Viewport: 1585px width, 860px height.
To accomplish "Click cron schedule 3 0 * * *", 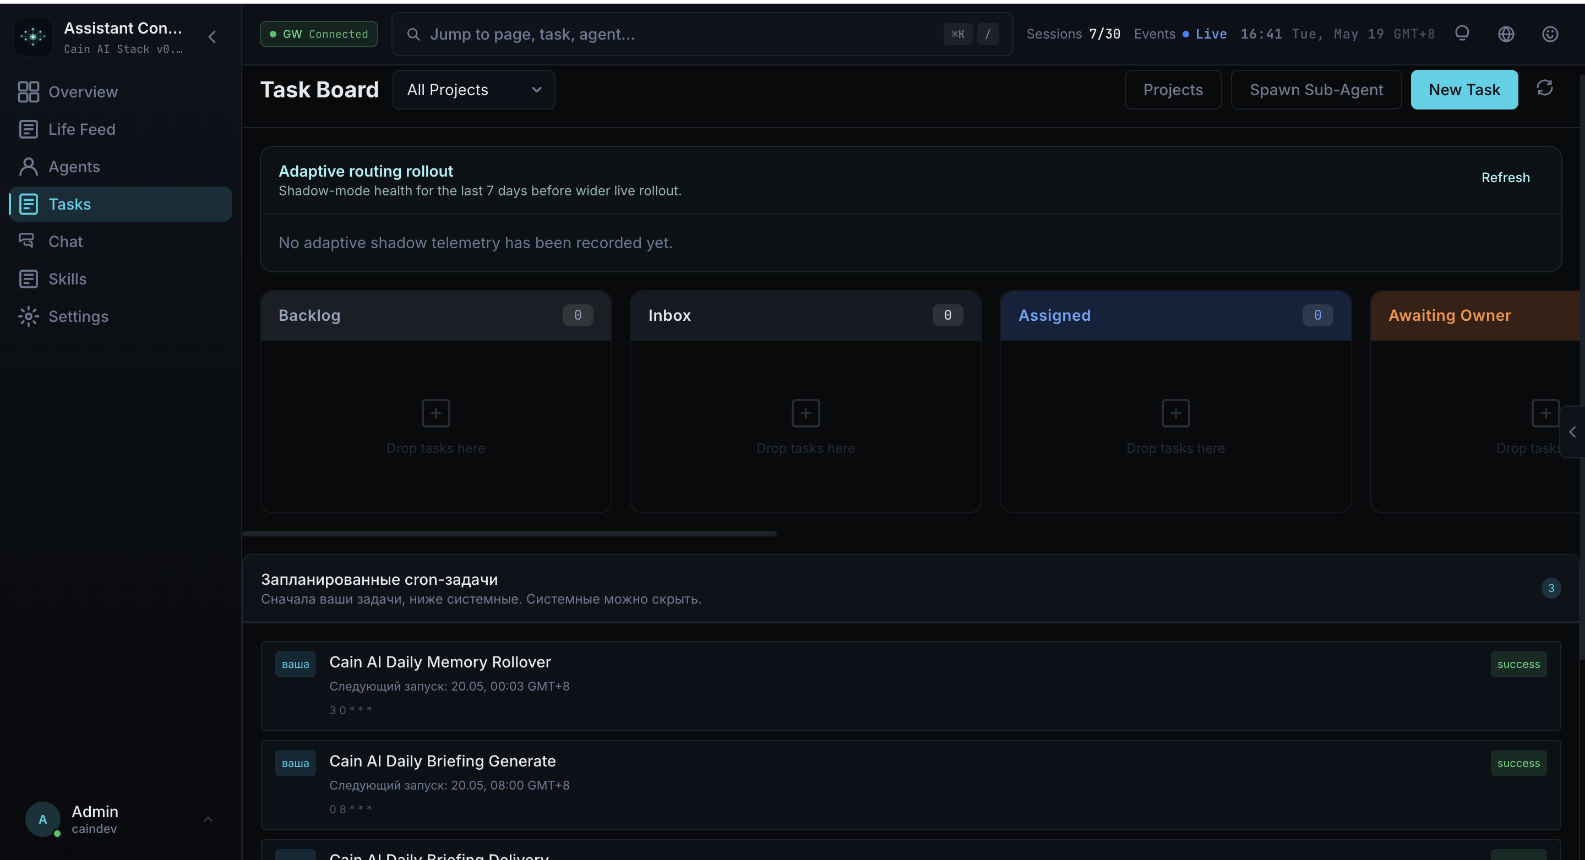I will click(x=350, y=710).
